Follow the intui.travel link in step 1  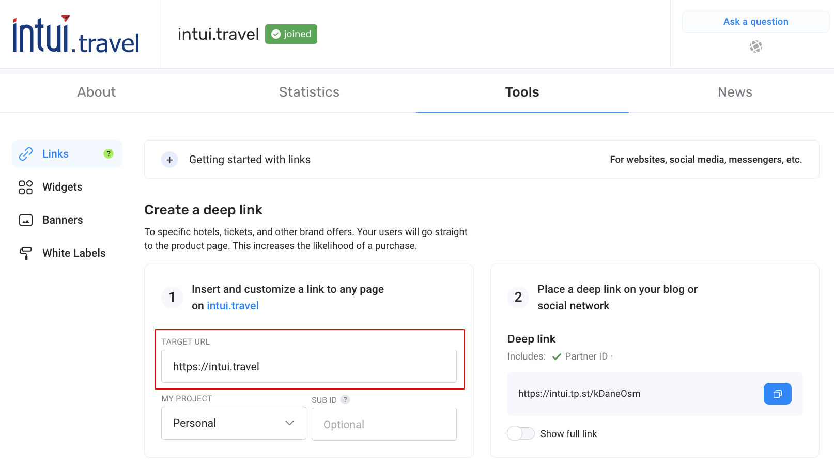point(233,306)
